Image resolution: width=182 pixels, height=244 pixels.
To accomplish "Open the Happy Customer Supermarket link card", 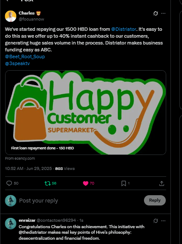I will 85,113.
